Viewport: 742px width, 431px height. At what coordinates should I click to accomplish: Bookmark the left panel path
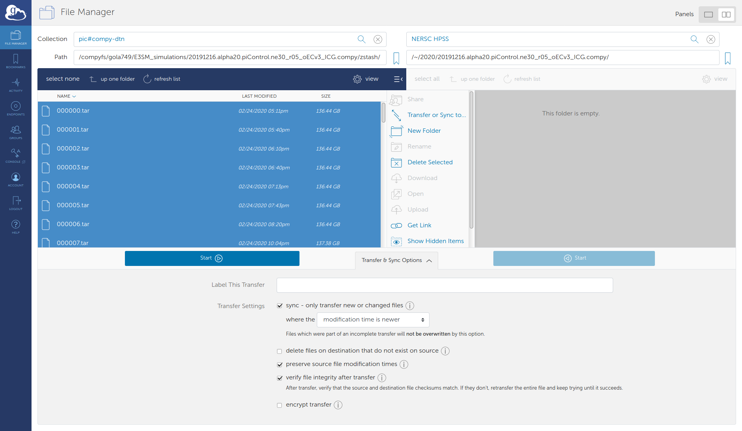coord(396,58)
